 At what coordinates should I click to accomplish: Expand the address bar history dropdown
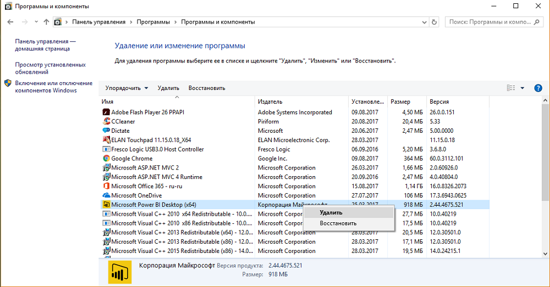(424, 22)
